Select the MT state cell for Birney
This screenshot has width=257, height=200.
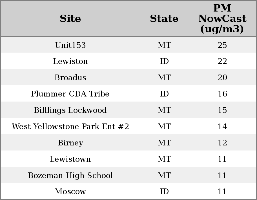(164, 143)
